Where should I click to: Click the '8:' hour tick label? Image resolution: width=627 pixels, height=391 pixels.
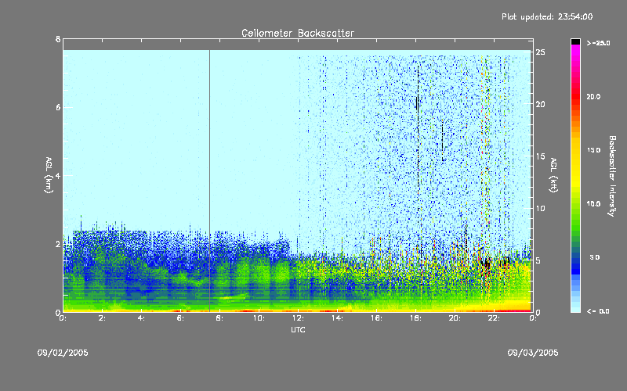coord(220,318)
